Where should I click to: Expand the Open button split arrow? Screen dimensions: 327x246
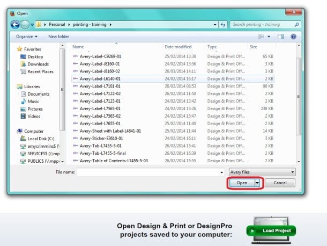point(257,183)
